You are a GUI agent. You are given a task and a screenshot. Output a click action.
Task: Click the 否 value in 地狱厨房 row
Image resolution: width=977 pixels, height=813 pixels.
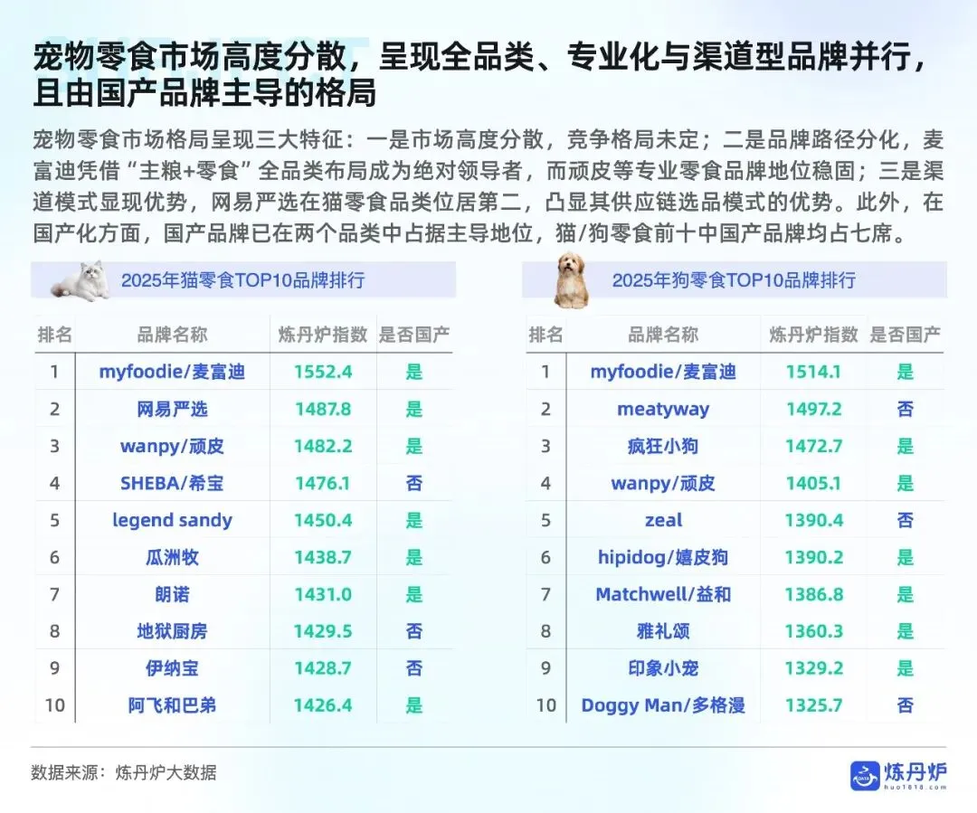(x=414, y=632)
